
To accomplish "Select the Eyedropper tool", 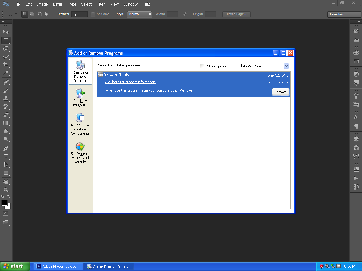I will [6, 73].
